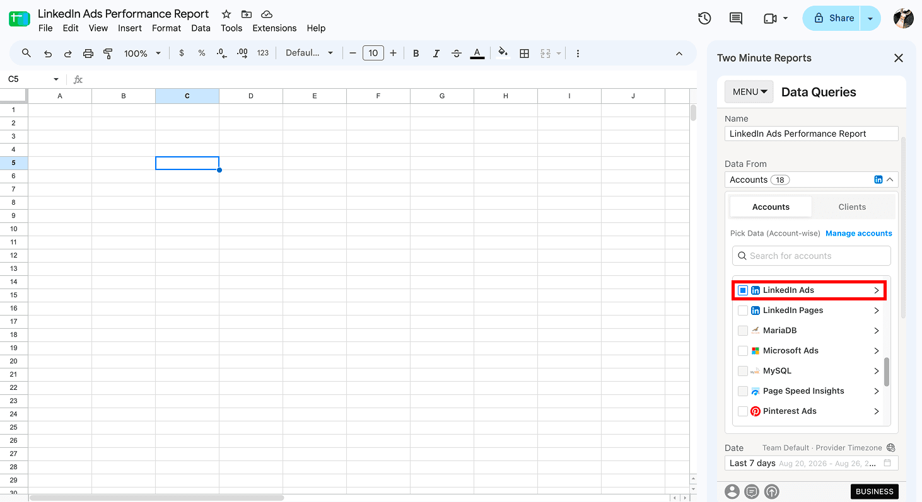Image resolution: width=922 pixels, height=502 pixels.
Task: Open the text color picker
Action: (477, 54)
